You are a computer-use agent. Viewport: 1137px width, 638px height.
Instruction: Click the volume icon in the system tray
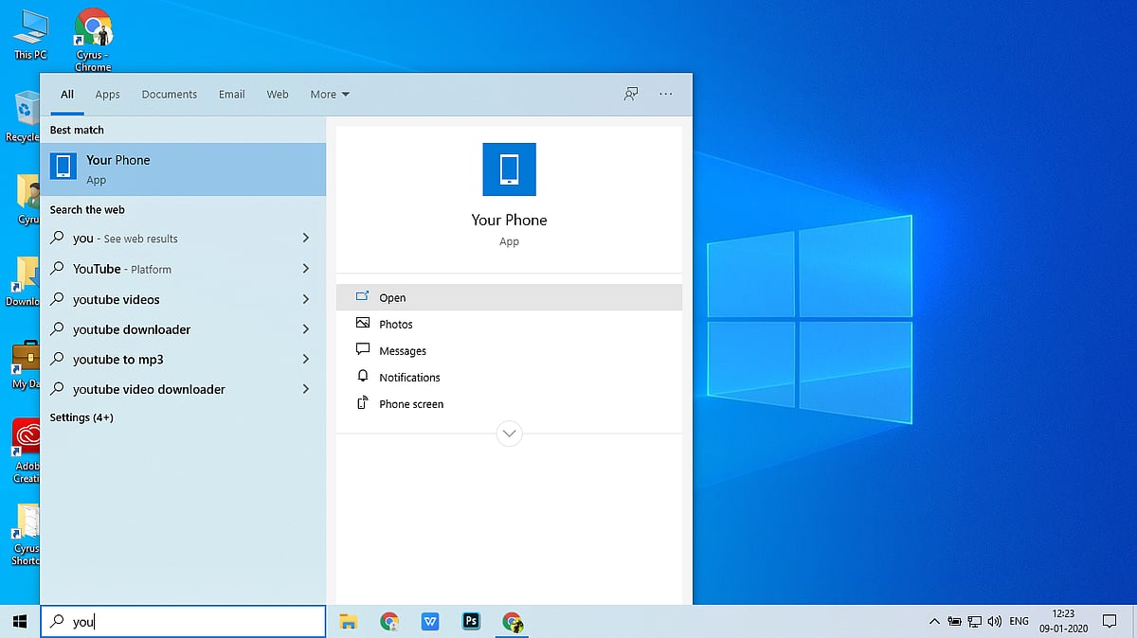click(x=995, y=622)
